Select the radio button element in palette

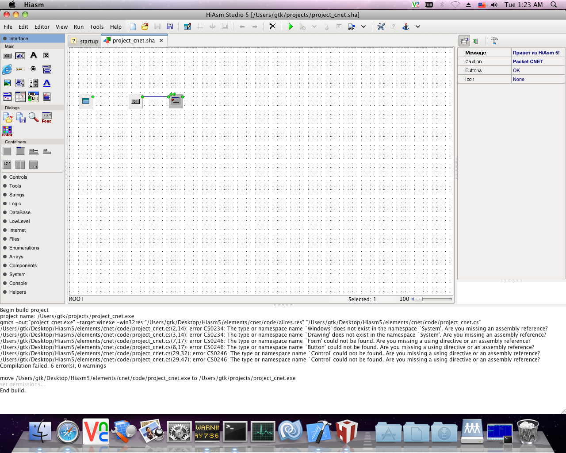click(x=33, y=69)
